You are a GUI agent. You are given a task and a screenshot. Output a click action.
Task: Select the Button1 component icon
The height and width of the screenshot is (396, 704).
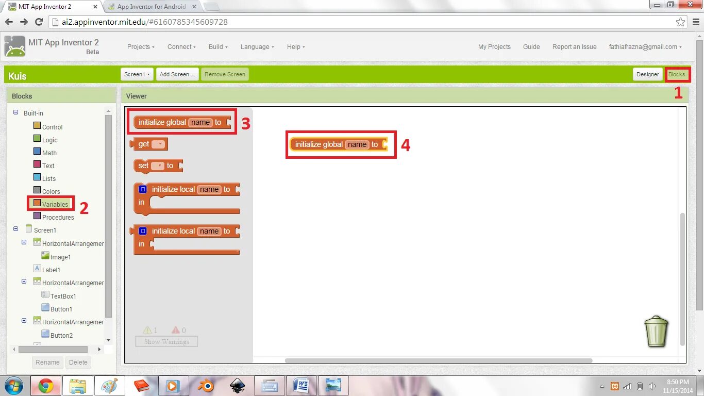tap(45, 307)
